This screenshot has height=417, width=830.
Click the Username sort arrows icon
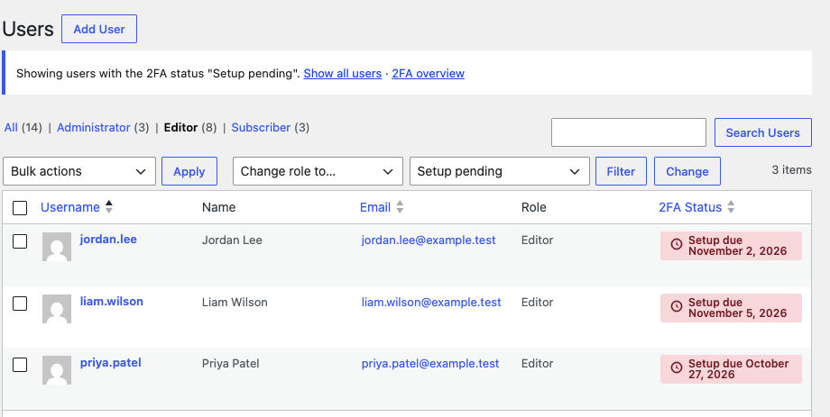108,207
